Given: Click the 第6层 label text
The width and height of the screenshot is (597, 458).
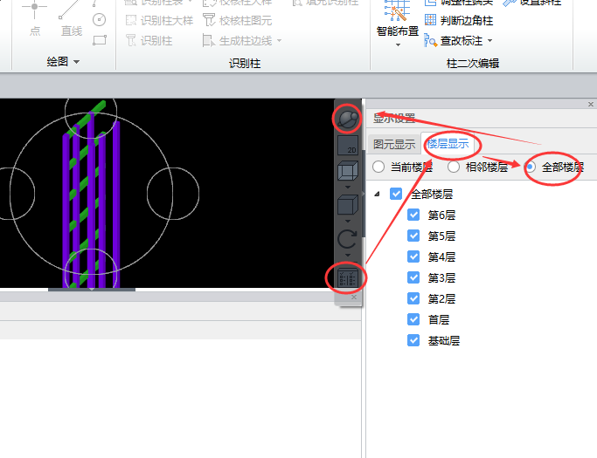Looking at the screenshot, I should tap(441, 215).
